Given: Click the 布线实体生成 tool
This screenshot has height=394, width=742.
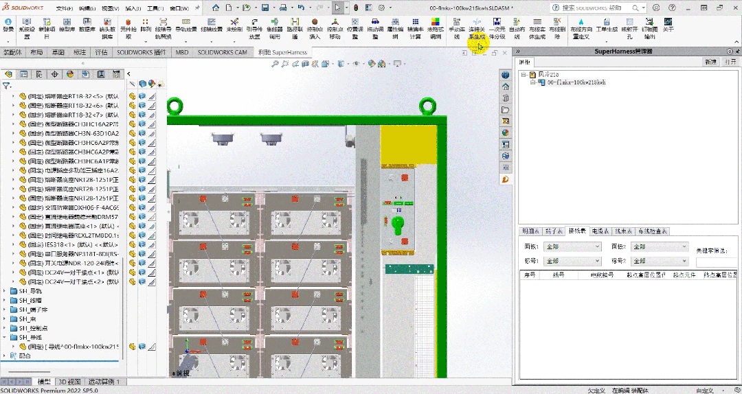Looking at the screenshot, I should tap(537, 28).
